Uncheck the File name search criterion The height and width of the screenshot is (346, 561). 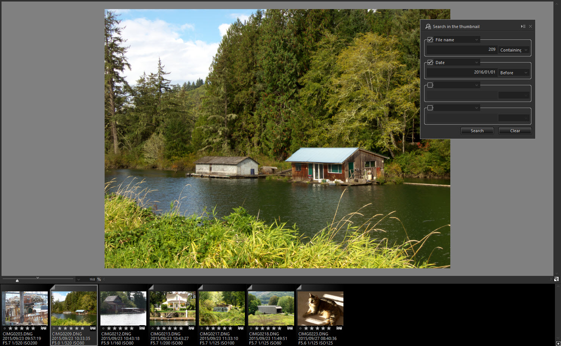430,40
